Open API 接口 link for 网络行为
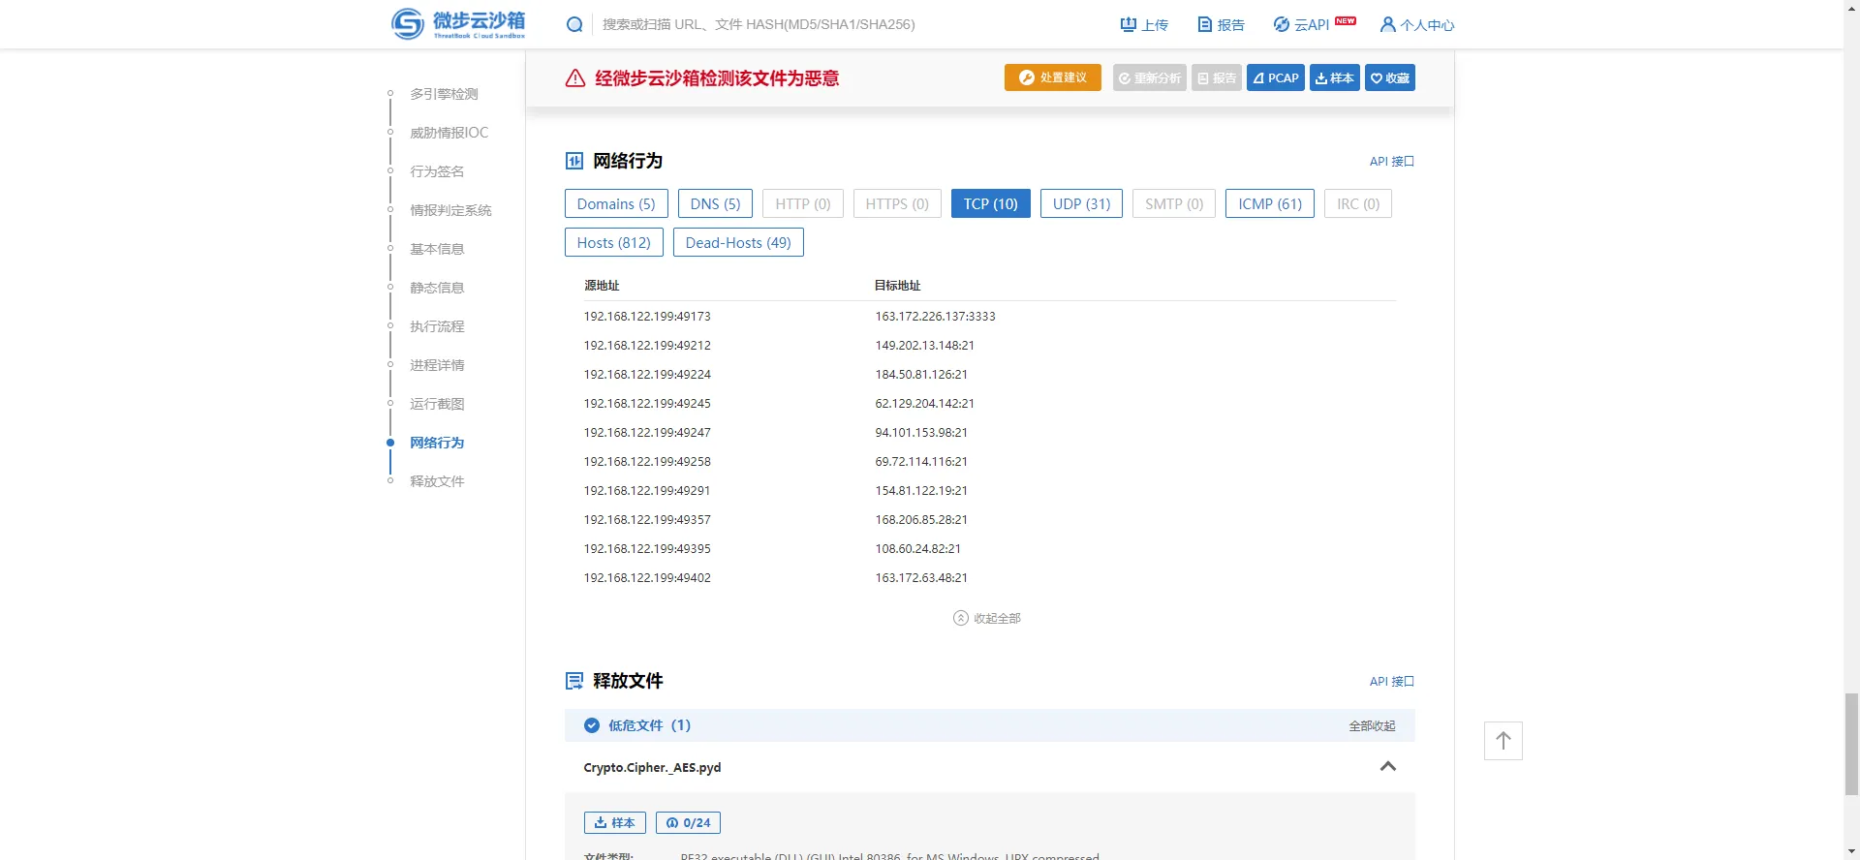 coord(1392,162)
